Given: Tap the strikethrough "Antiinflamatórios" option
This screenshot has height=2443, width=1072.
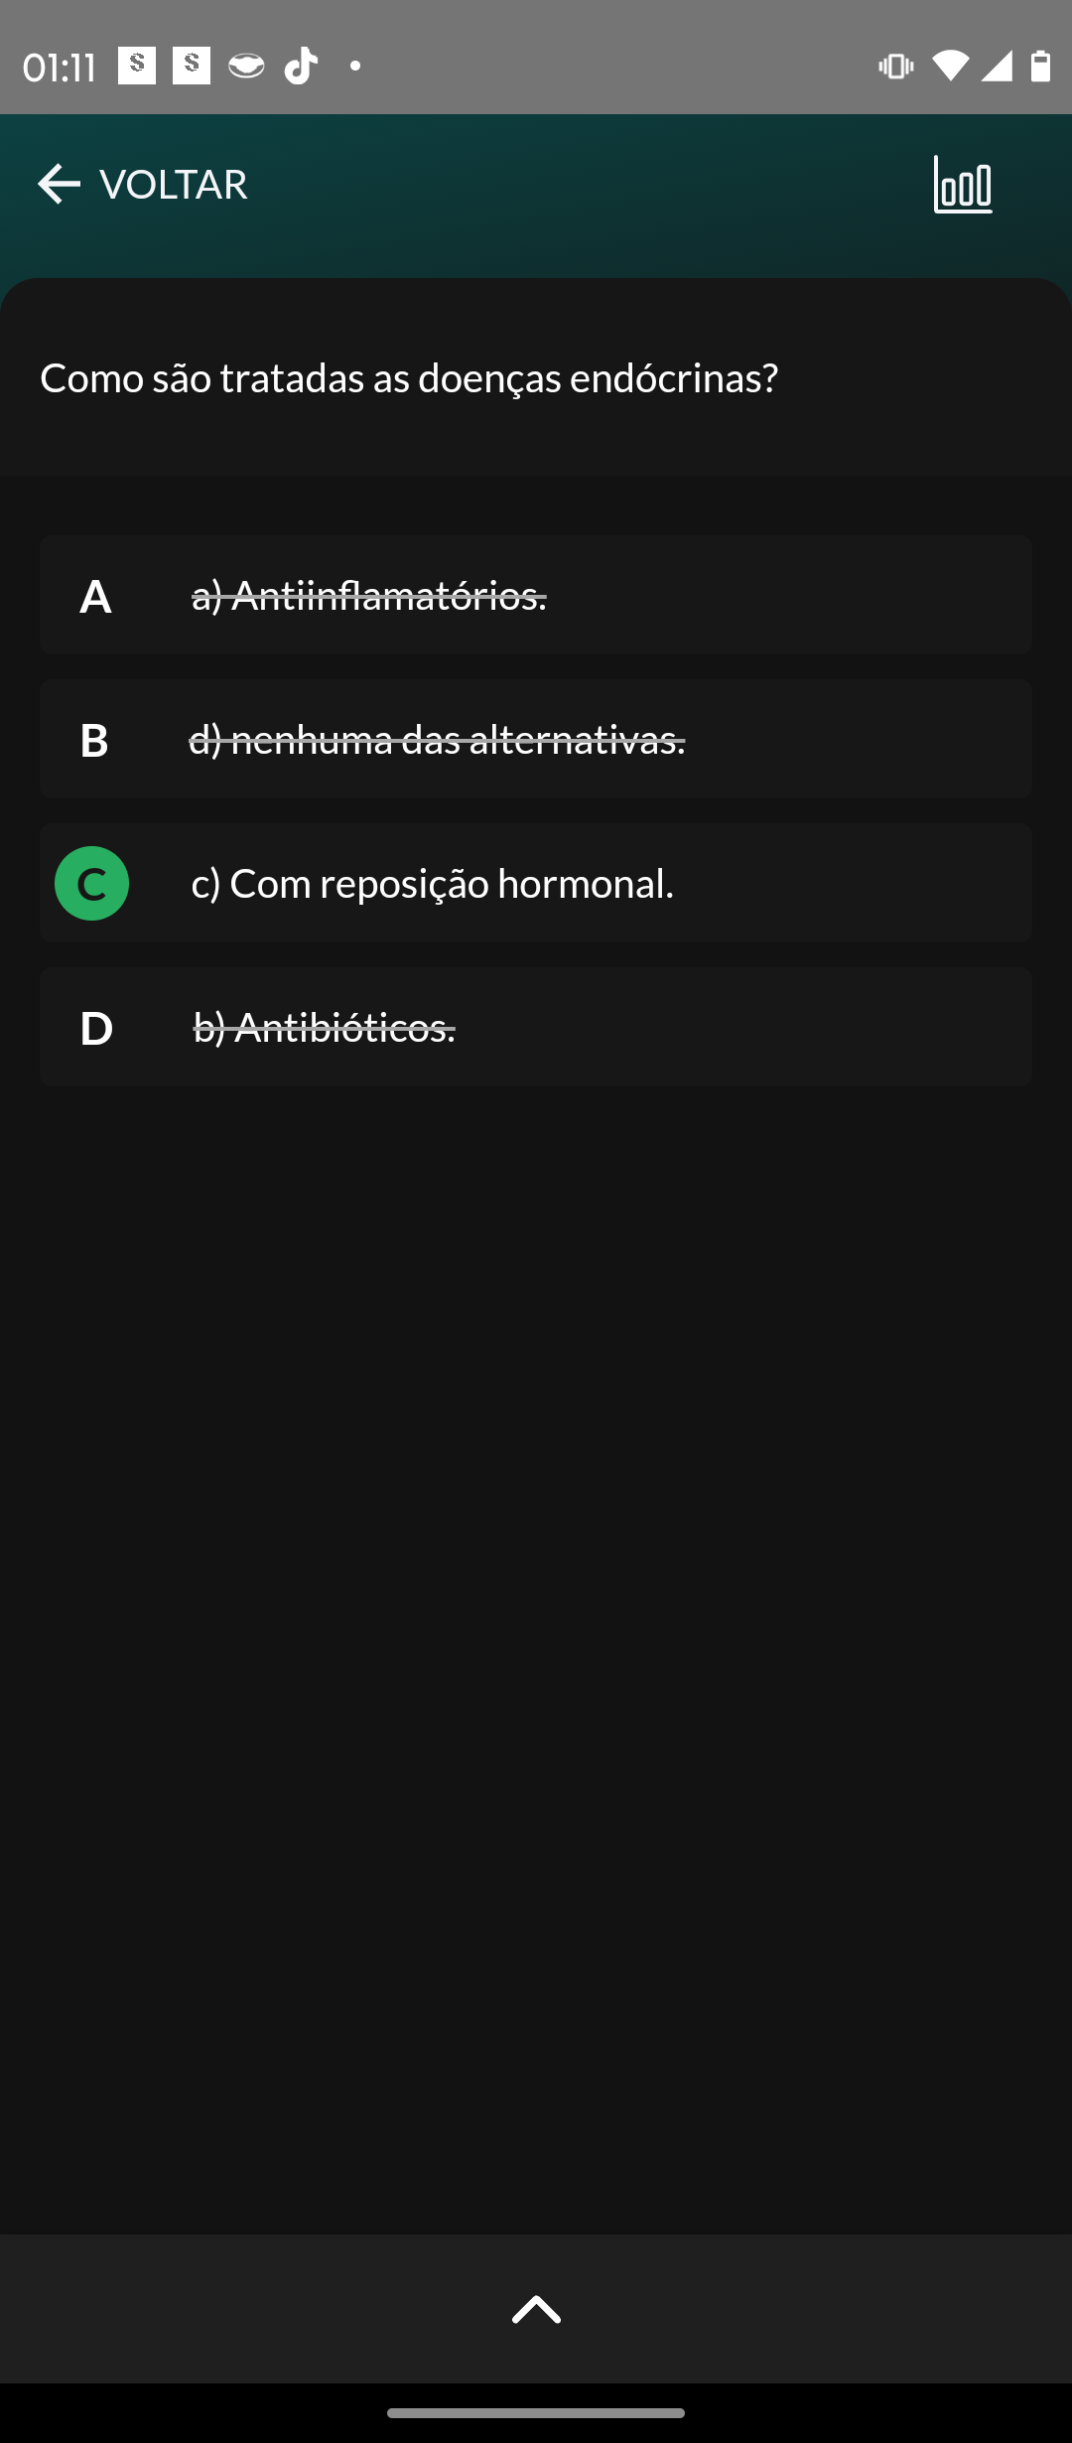Looking at the screenshot, I should 368,596.
